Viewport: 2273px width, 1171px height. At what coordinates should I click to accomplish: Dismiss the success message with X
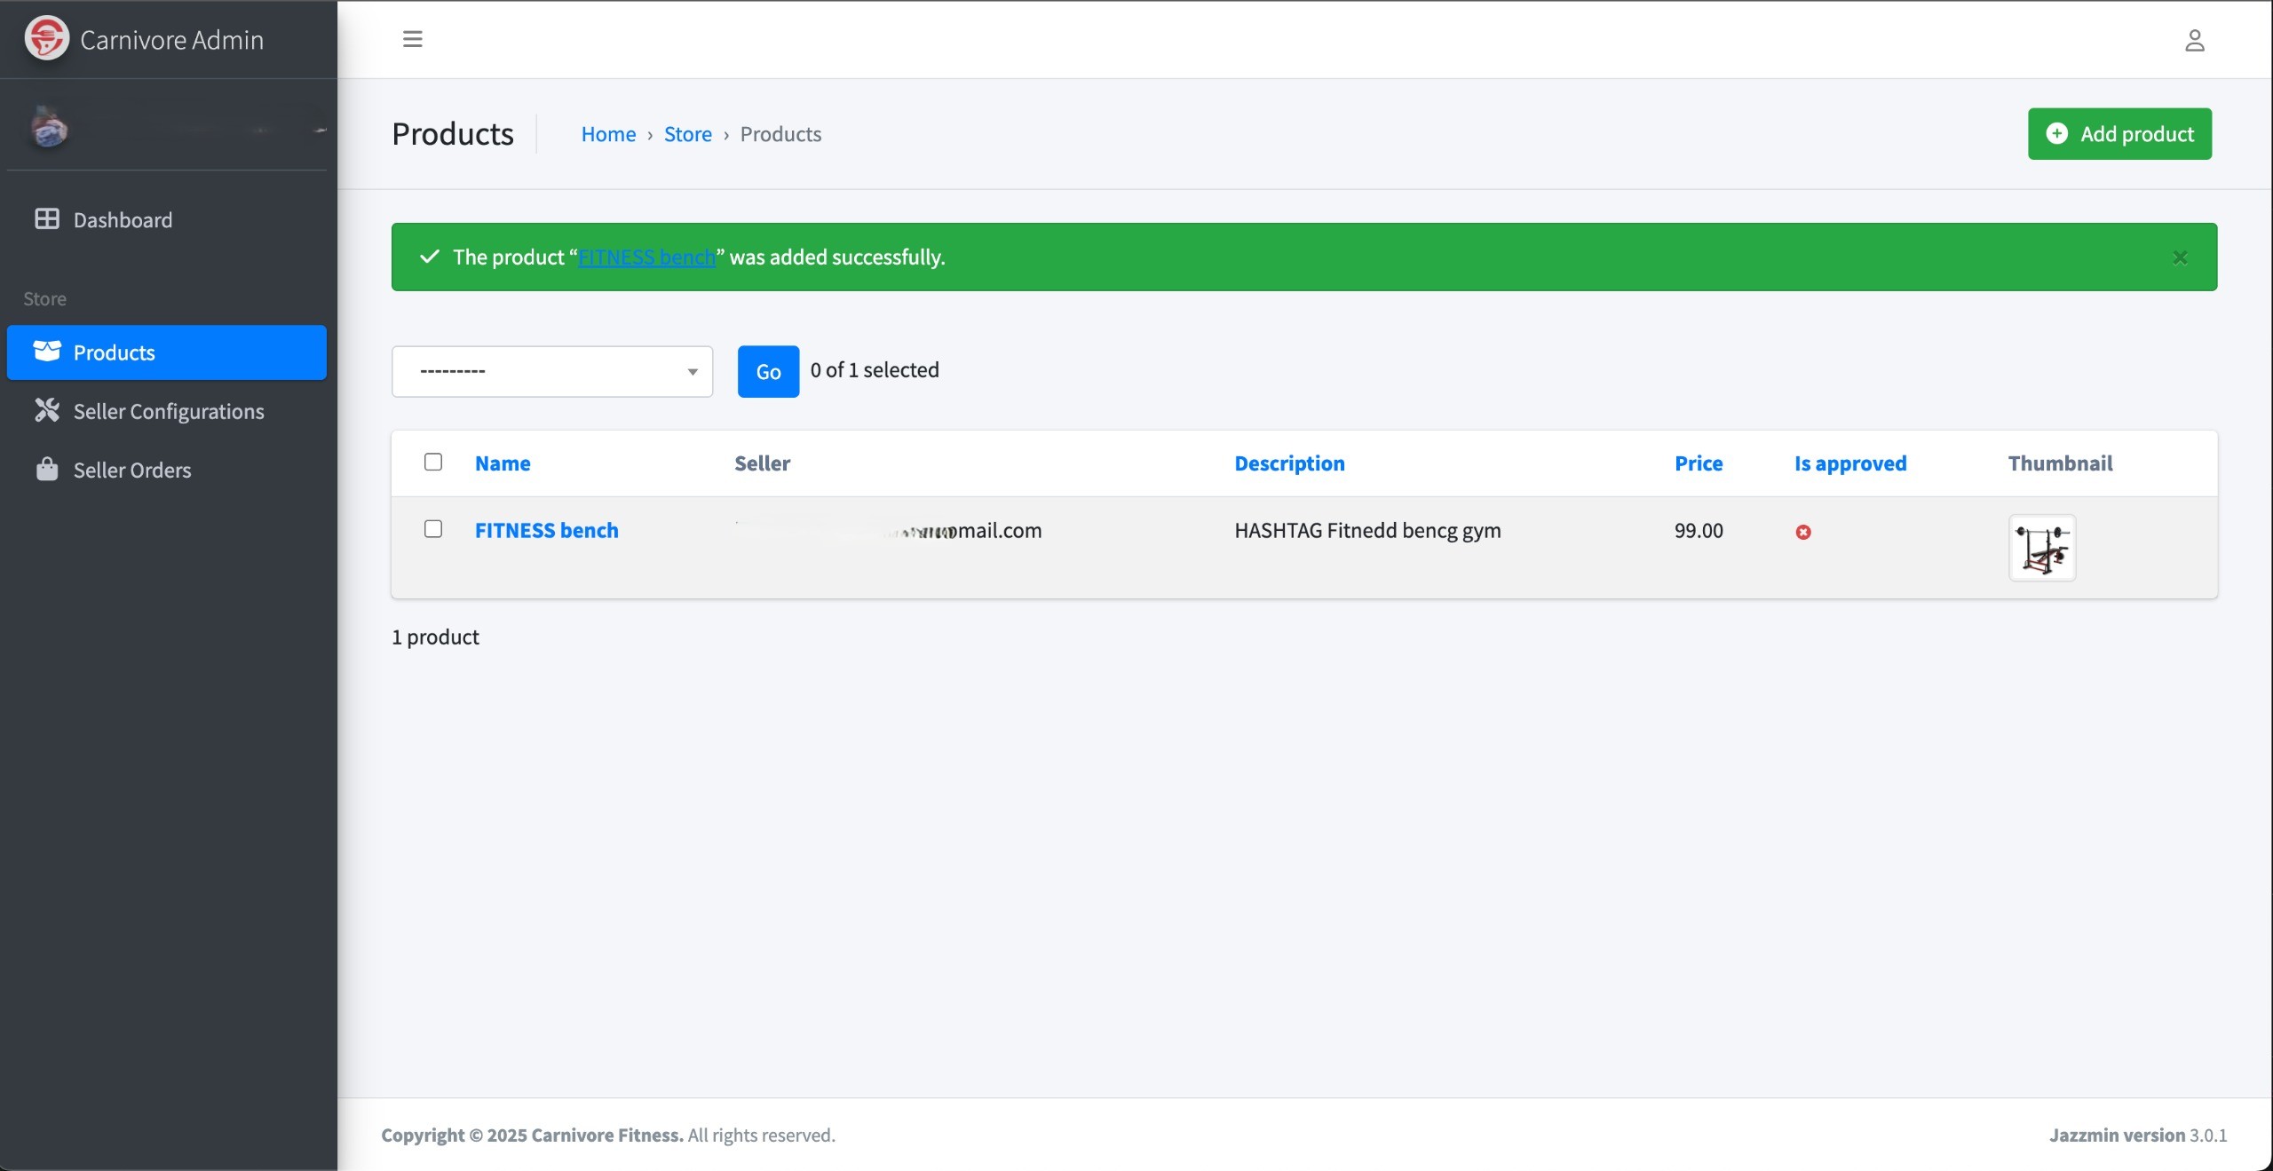pos(2179,257)
